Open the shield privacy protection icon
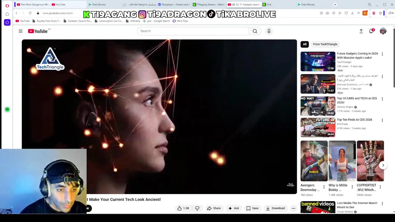 point(334,13)
